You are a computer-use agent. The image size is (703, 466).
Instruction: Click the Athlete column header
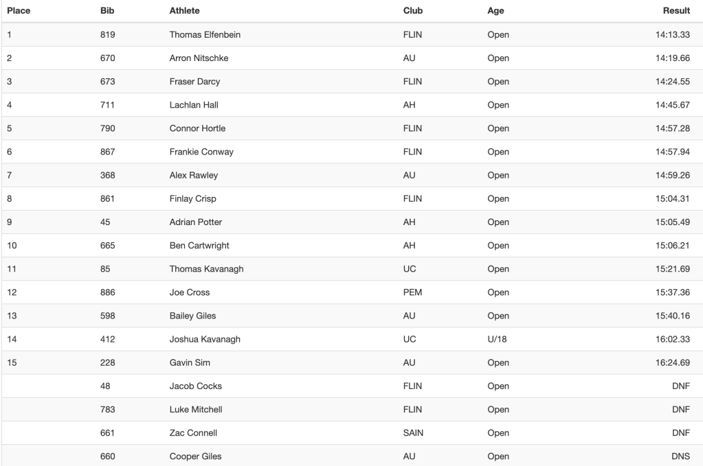click(184, 11)
